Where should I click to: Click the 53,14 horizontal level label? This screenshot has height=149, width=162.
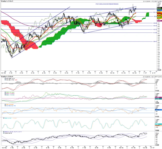[x=155, y=12]
